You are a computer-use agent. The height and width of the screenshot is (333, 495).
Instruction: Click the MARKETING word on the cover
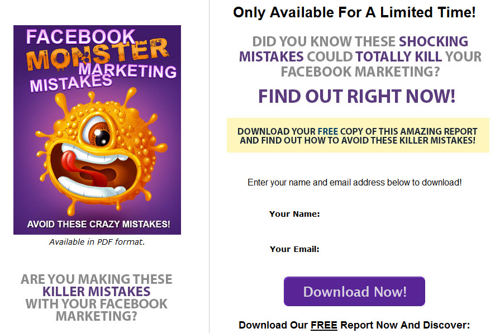click(x=127, y=71)
